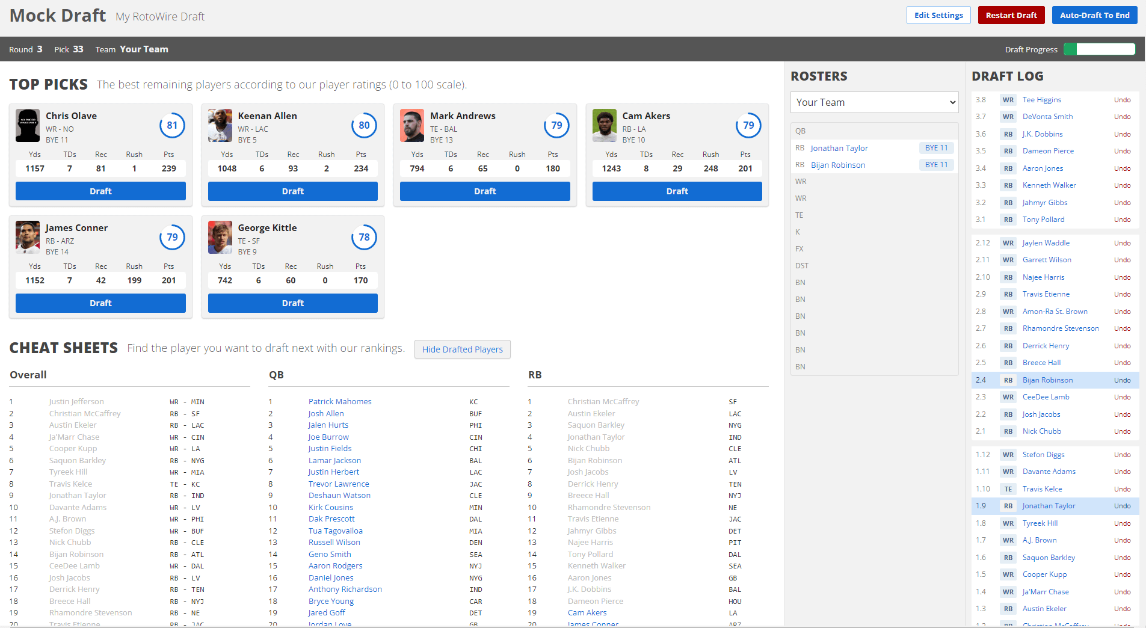Screen dimensions: 1146x628
Task: Click the RB badge beside Bijan Robinson's log entry
Action: point(1008,380)
